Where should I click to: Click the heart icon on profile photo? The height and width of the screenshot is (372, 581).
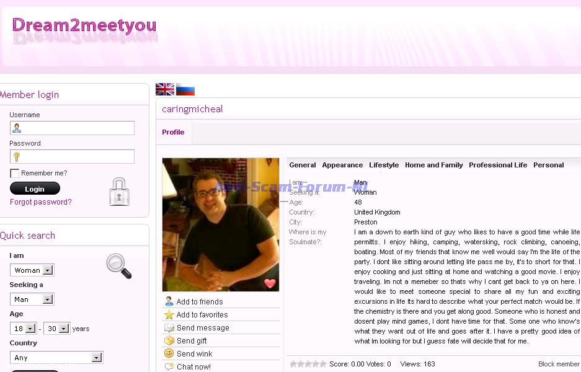click(x=270, y=283)
